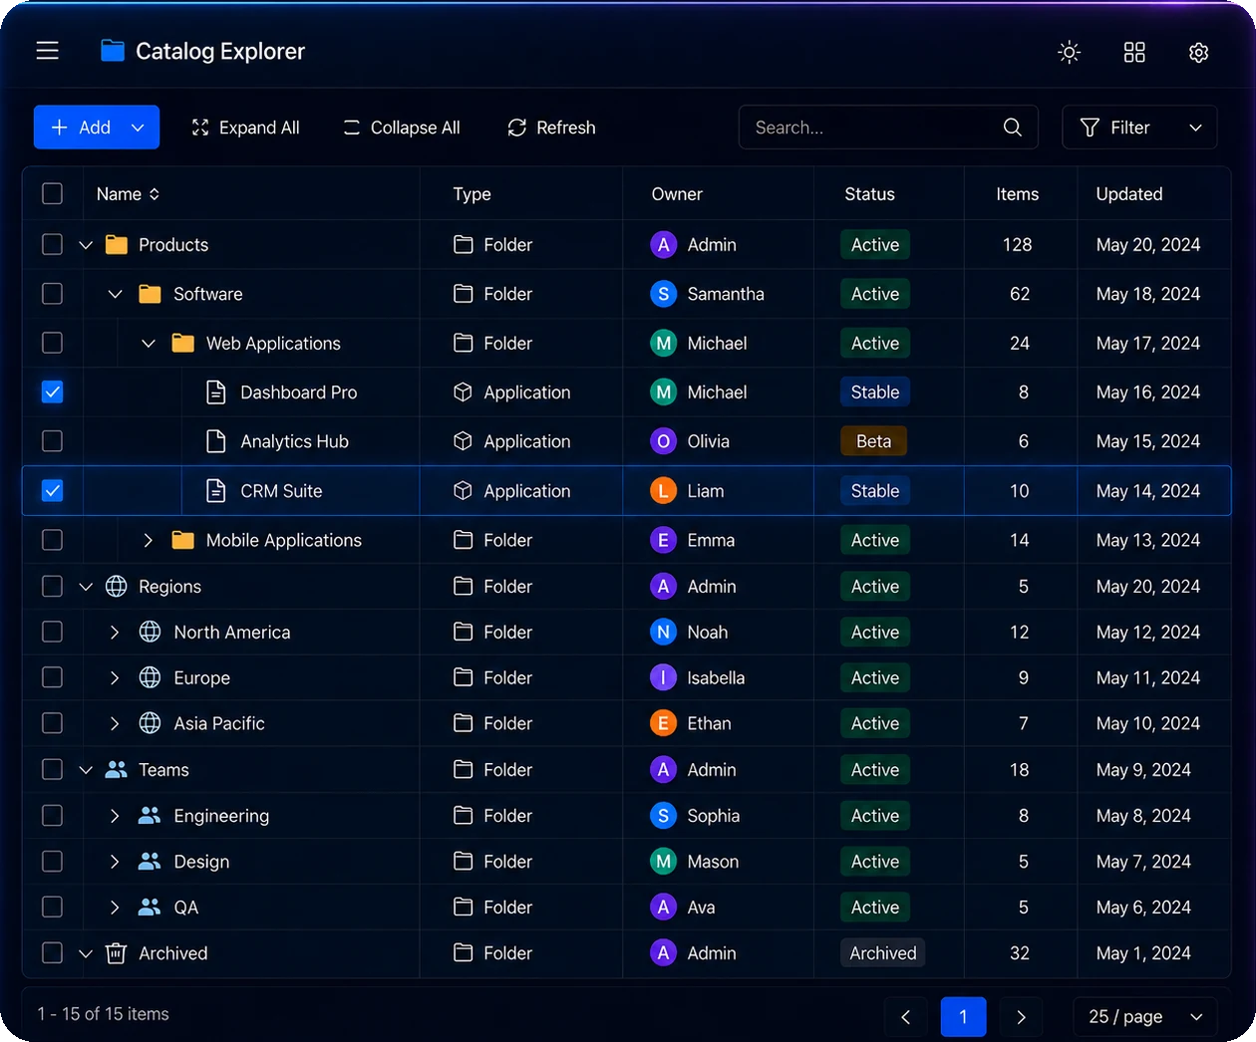The image size is (1256, 1042).
Task: Uncheck the Dashboard Pro row checkbox
Action: (53, 392)
